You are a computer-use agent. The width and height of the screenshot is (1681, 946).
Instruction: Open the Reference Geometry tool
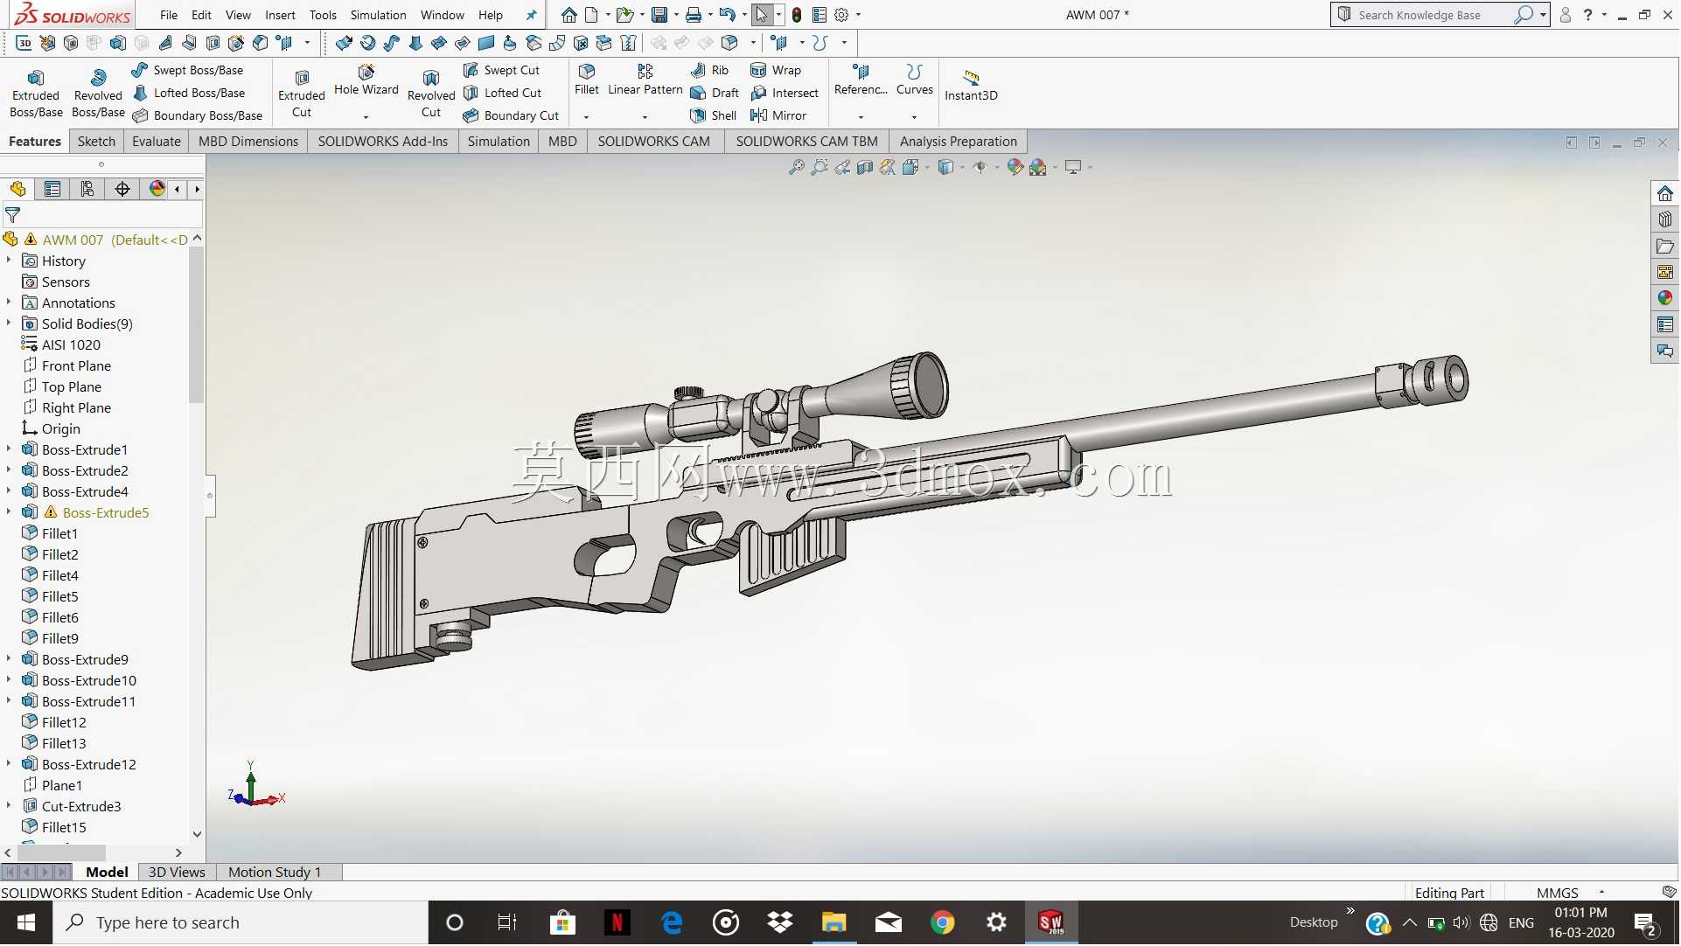coord(861,80)
